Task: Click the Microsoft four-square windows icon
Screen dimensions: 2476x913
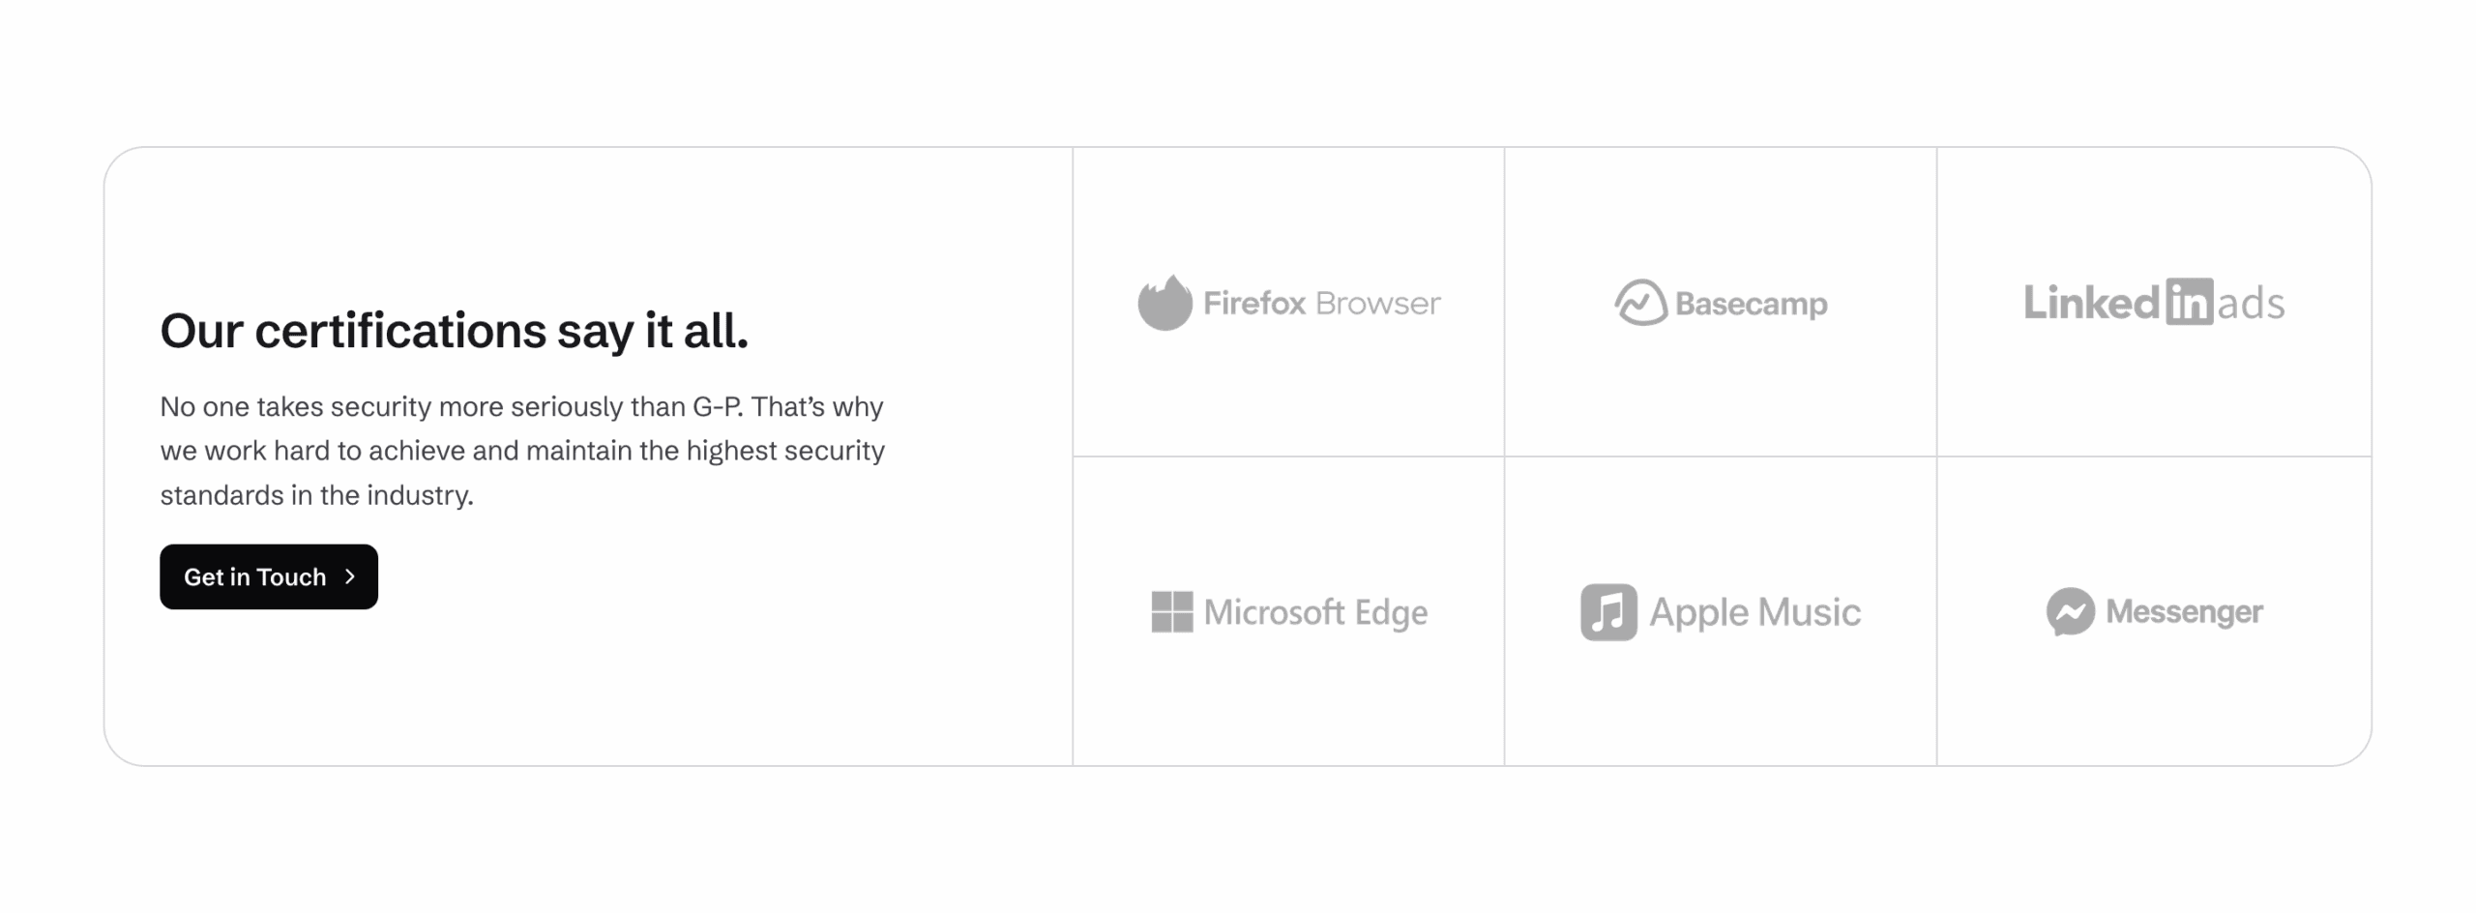Action: (x=1172, y=612)
